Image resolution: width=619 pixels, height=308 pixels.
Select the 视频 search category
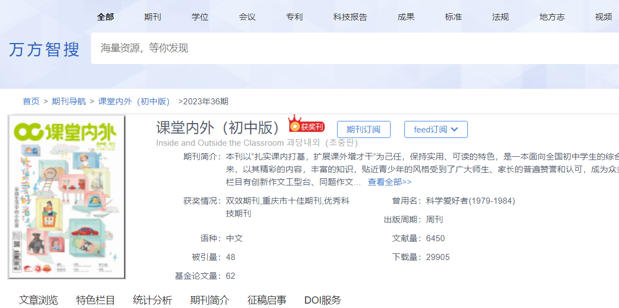point(604,17)
